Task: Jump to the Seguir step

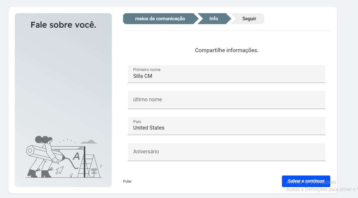Action: [x=249, y=19]
